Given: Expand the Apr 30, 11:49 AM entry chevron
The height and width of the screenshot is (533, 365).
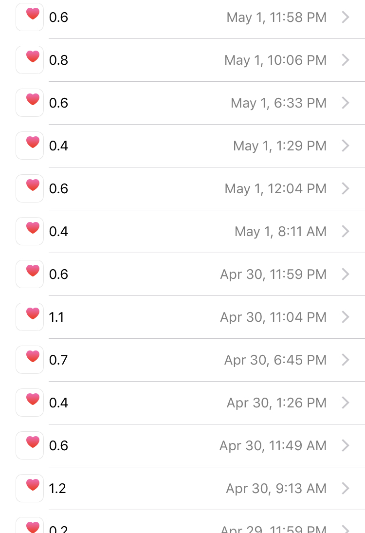Looking at the screenshot, I should [345, 445].
